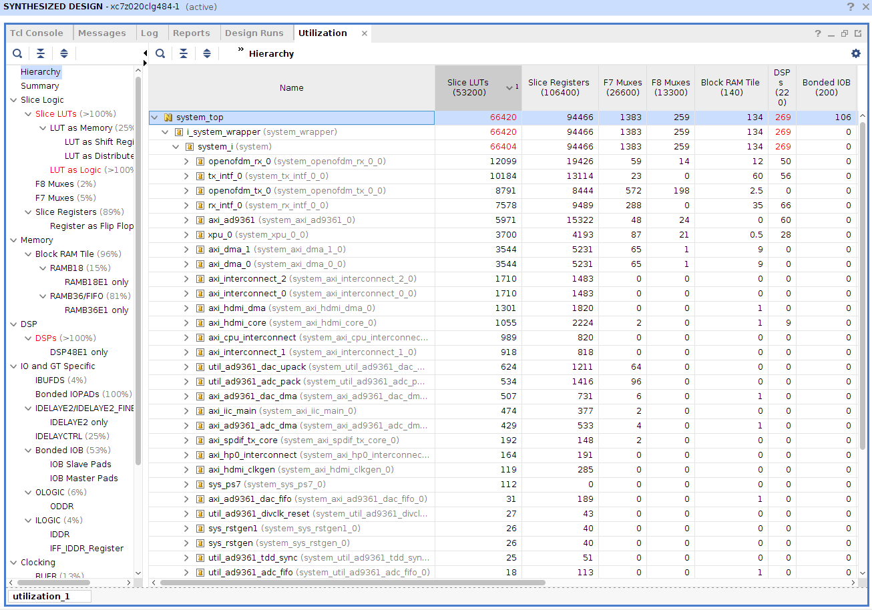This screenshot has width=872, height=610.
Task: Expand all sidebar categories via expand-all icon
Action: (63, 53)
